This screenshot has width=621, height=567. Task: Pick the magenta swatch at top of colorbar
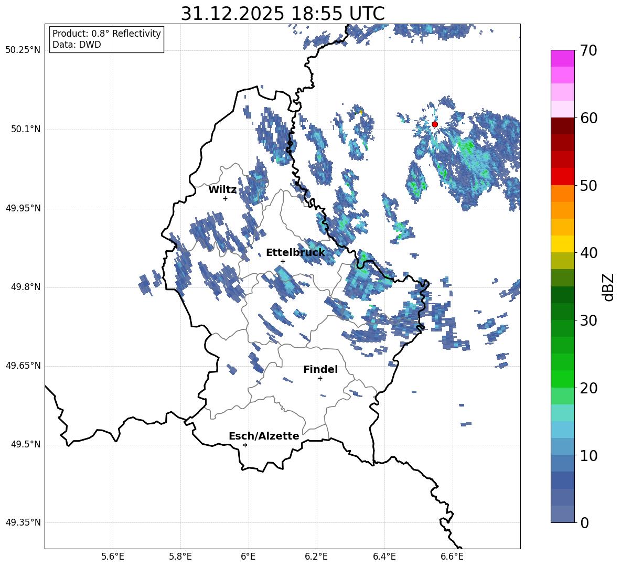pos(562,59)
